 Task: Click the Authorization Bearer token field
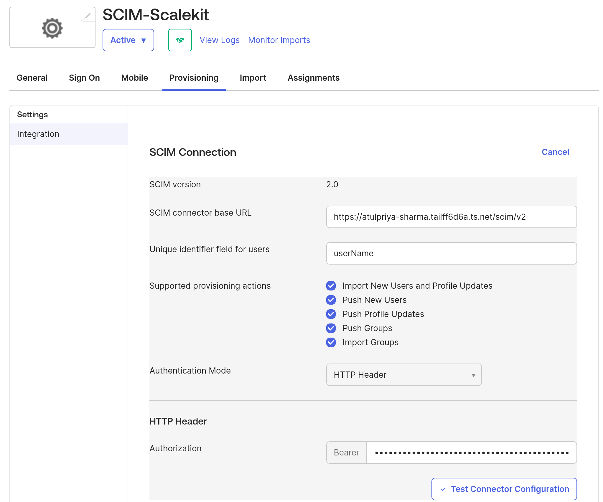(472, 453)
